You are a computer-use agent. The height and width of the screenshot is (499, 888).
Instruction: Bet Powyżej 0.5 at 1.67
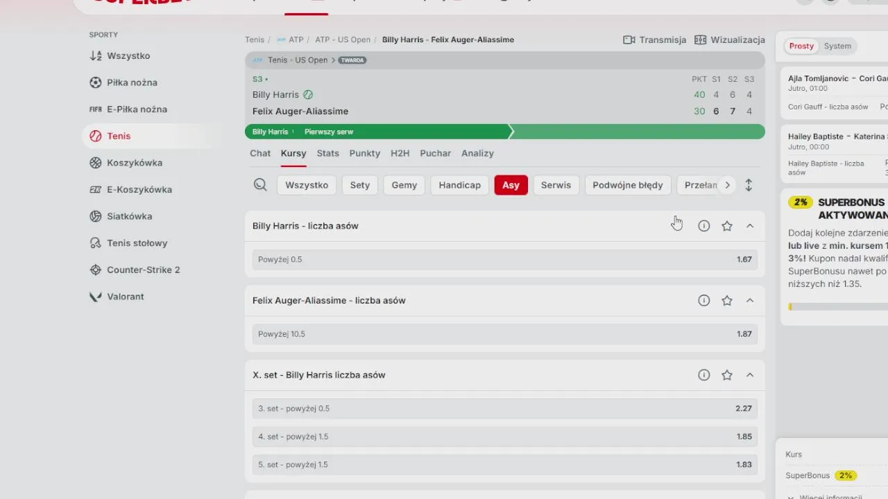click(x=505, y=260)
